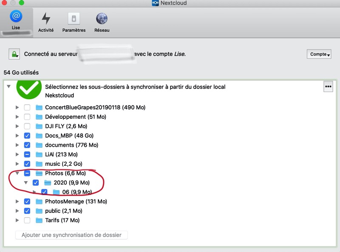Enable the ConcertBlueGrapes20190118 checkbox
The height and width of the screenshot is (252, 340).
pos(27,107)
